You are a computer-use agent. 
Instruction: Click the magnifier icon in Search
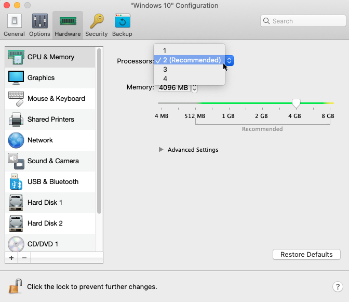click(x=266, y=21)
